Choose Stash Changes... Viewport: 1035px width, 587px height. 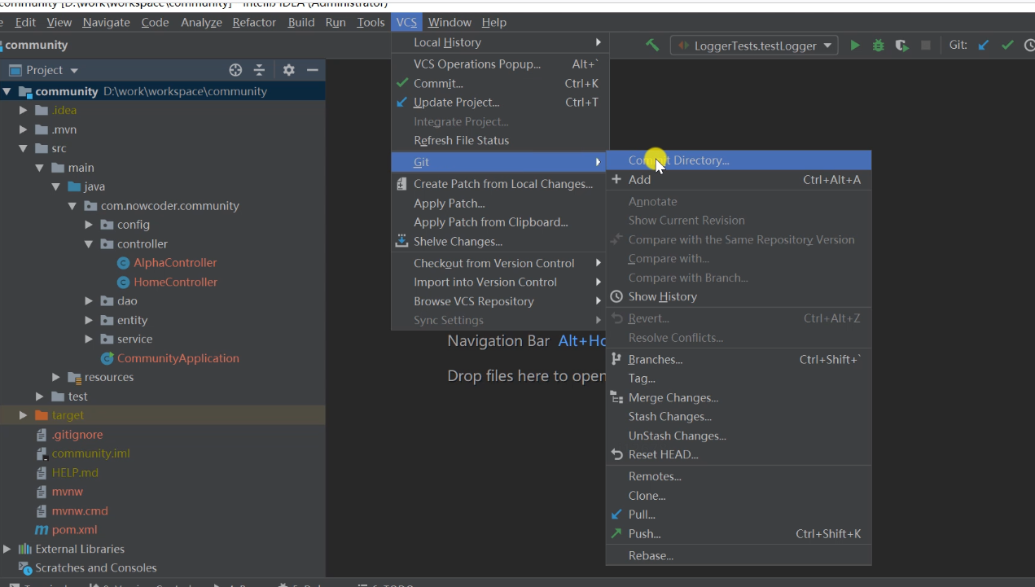pos(739,416)
